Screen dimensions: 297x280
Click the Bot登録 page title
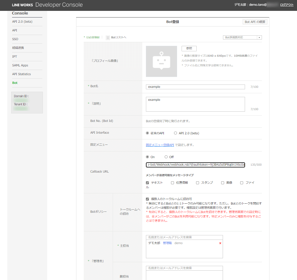pos(173,22)
